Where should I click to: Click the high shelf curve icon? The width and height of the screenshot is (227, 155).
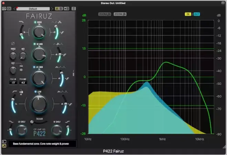tap(67, 122)
